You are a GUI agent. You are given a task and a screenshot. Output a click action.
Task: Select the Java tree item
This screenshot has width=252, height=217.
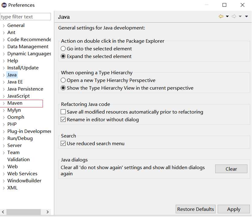tap(12, 75)
